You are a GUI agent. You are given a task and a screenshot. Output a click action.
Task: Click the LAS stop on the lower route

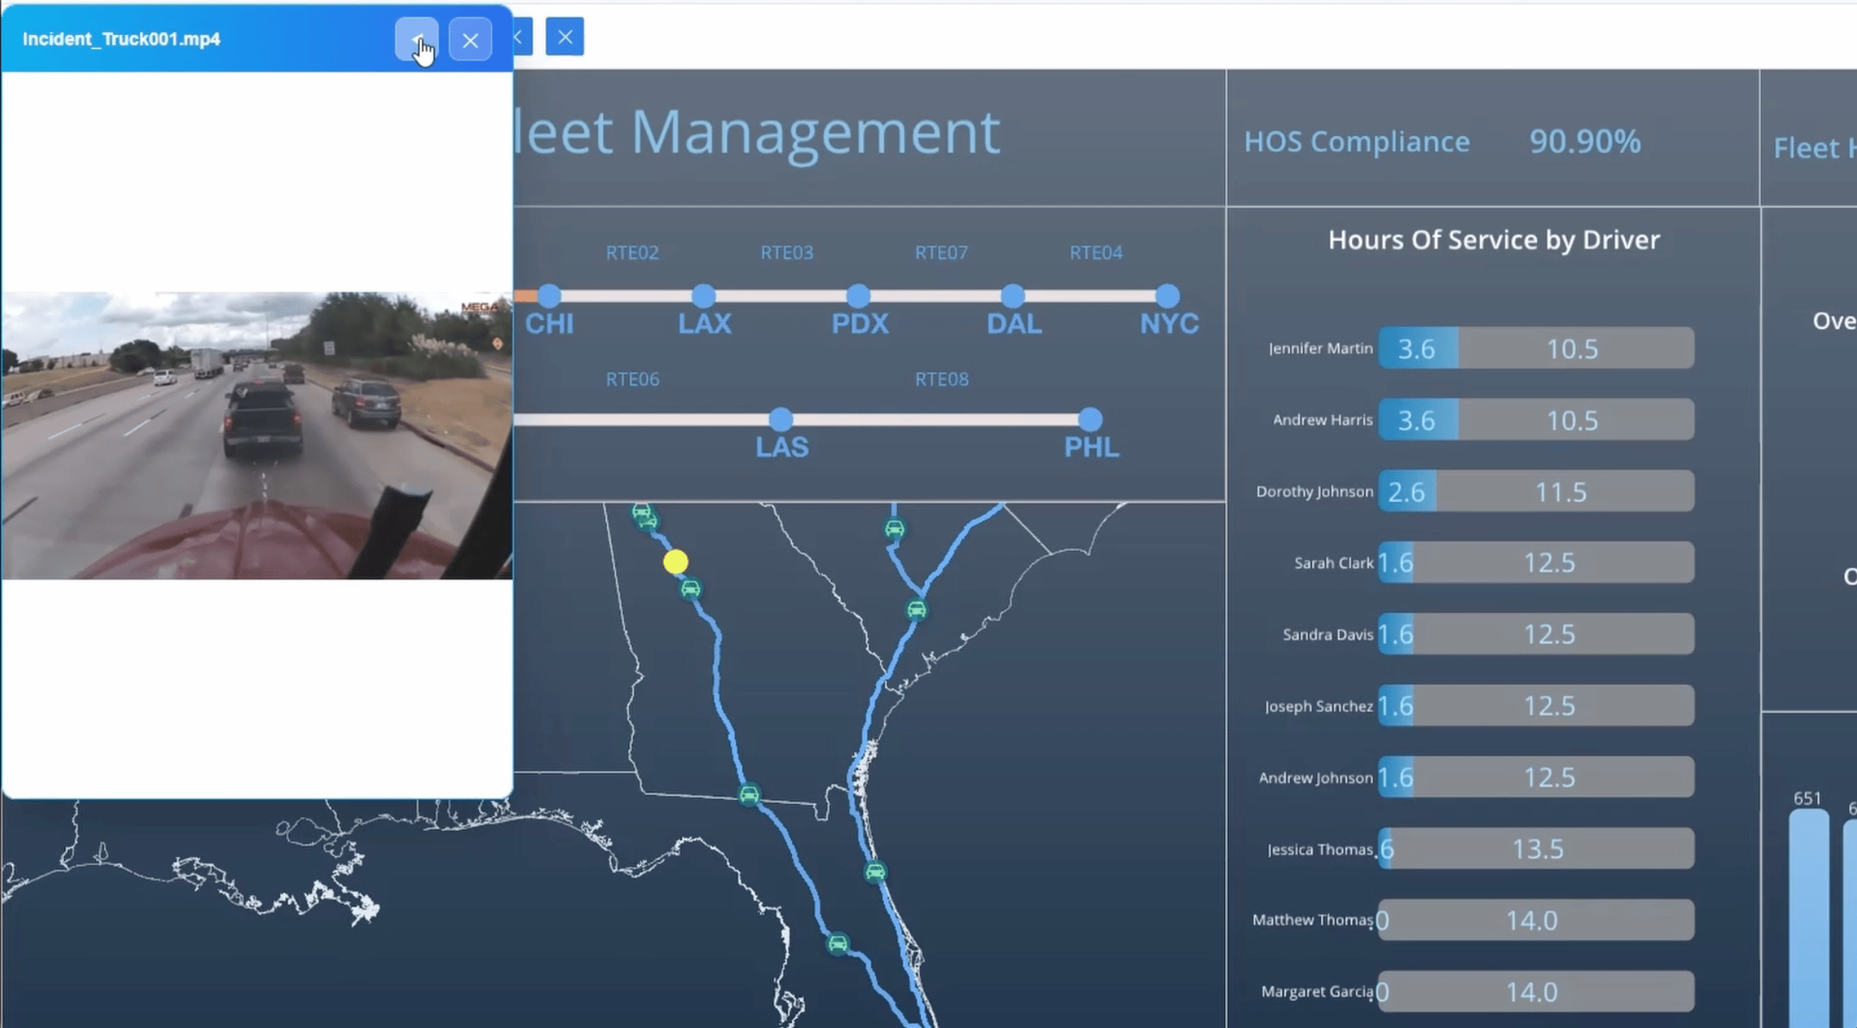[781, 419]
